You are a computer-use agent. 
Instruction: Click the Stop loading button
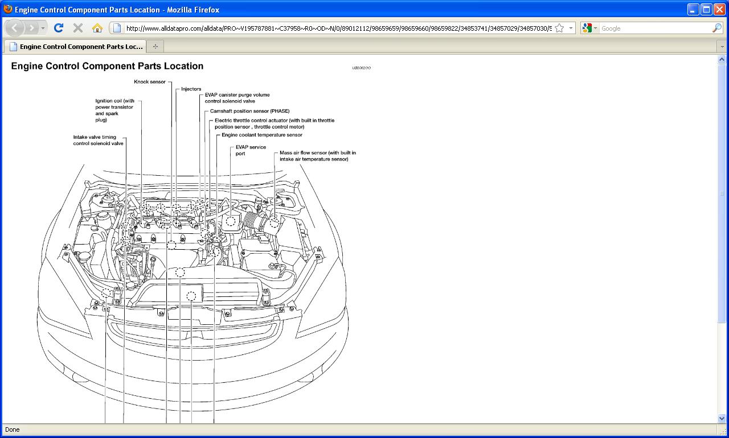pyautogui.click(x=78, y=28)
